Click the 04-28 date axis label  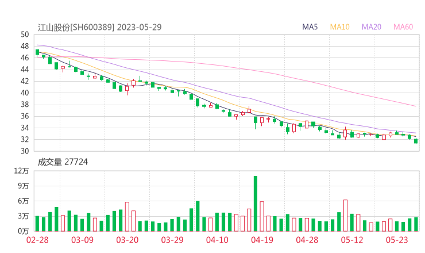coord(307,240)
